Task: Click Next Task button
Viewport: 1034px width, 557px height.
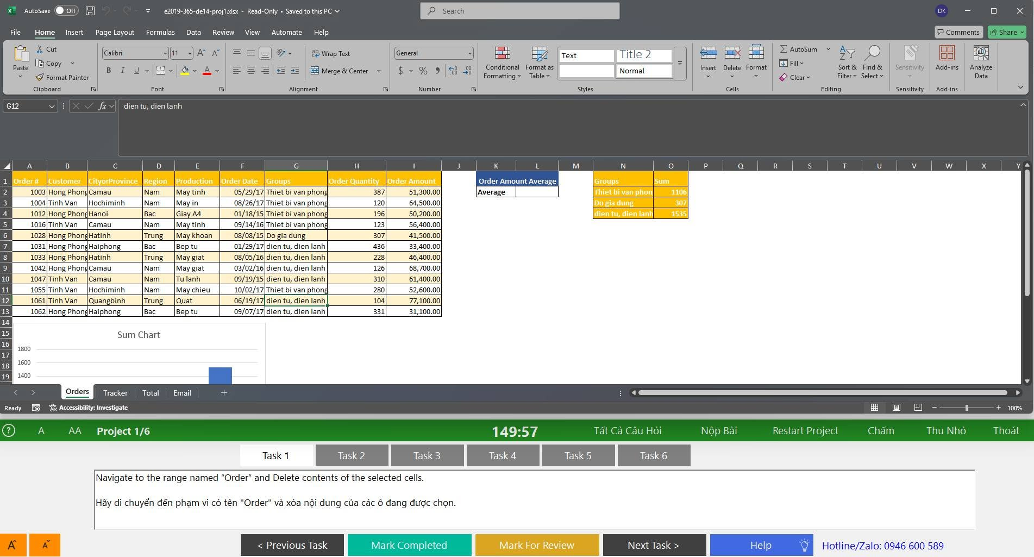Action: click(x=654, y=545)
